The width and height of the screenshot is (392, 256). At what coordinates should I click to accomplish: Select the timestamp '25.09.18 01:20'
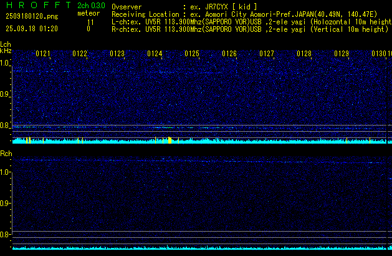[32, 29]
